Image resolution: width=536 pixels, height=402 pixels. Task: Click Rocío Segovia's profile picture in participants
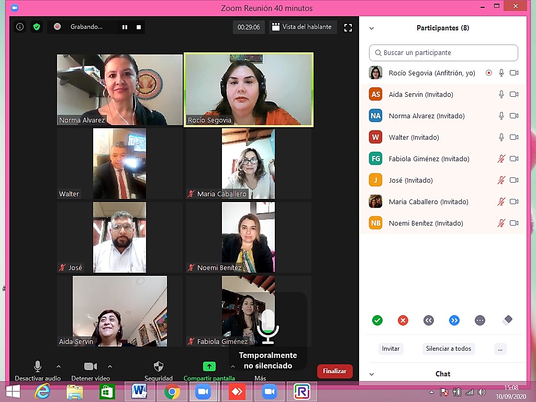(x=375, y=73)
